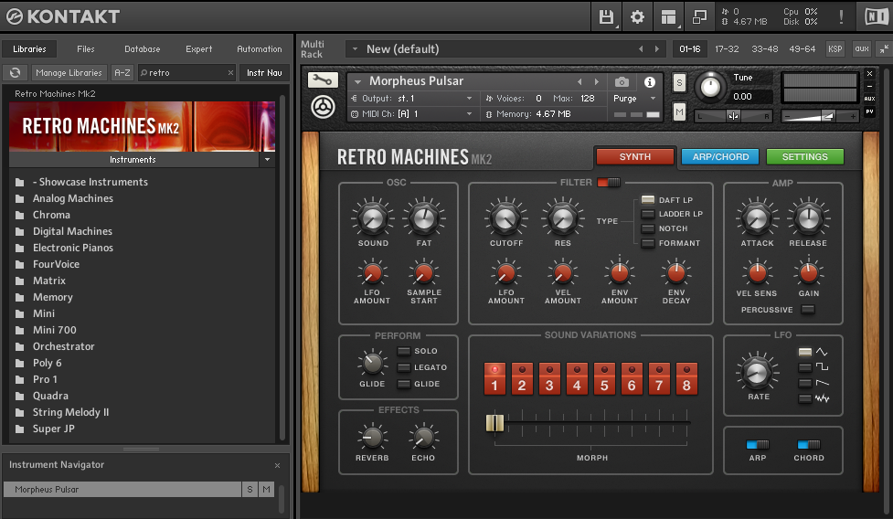Select next instrument preset arrow
Viewport: 893px width, 519px height.
coord(596,82)
